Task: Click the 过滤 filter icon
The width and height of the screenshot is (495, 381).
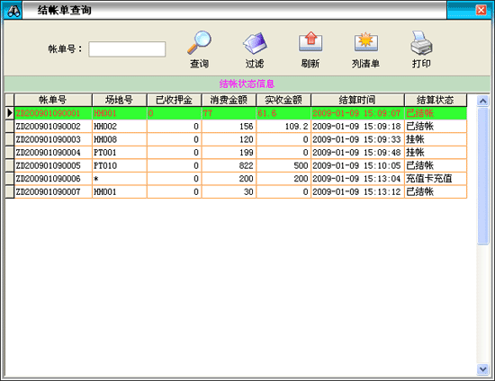Action: coord(255,43)
